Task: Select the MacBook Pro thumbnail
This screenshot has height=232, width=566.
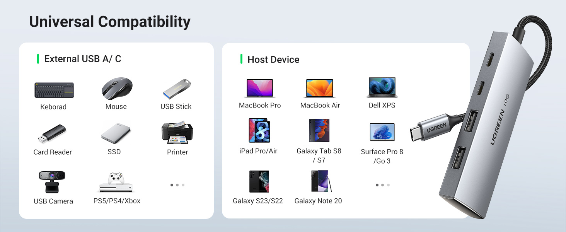Action: click(259, 88)
